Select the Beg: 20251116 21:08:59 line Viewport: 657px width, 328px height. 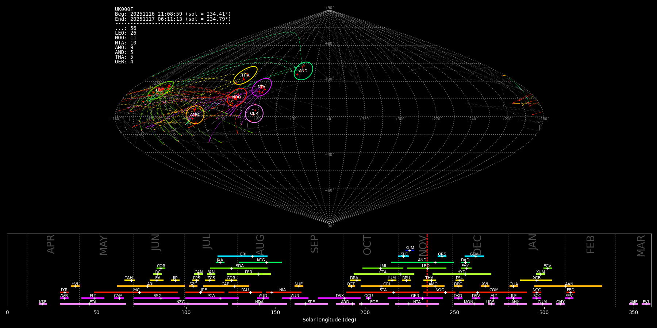click(x=173, y=14)
